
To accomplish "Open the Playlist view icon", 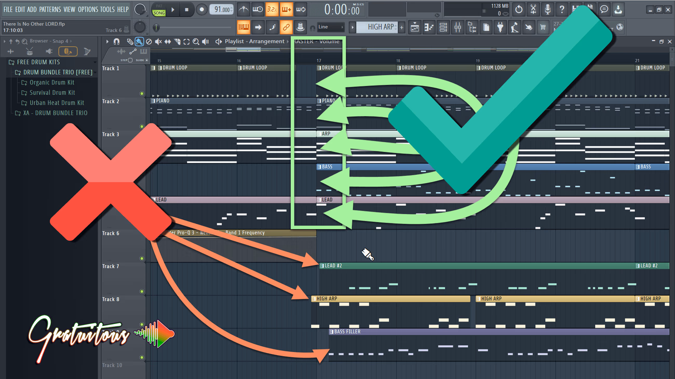I will pos(415,27).
